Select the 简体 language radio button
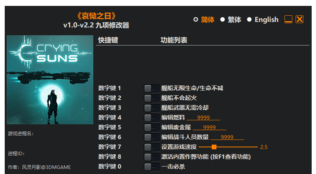Image resolution: width=316 pixels, height=174 pixels. click(x=196, y=20)
